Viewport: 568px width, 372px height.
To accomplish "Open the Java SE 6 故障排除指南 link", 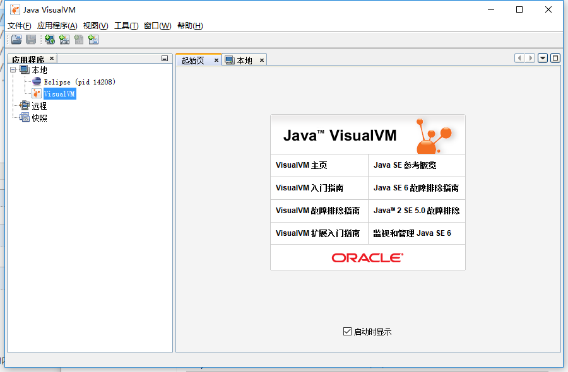I will point(417,188).
